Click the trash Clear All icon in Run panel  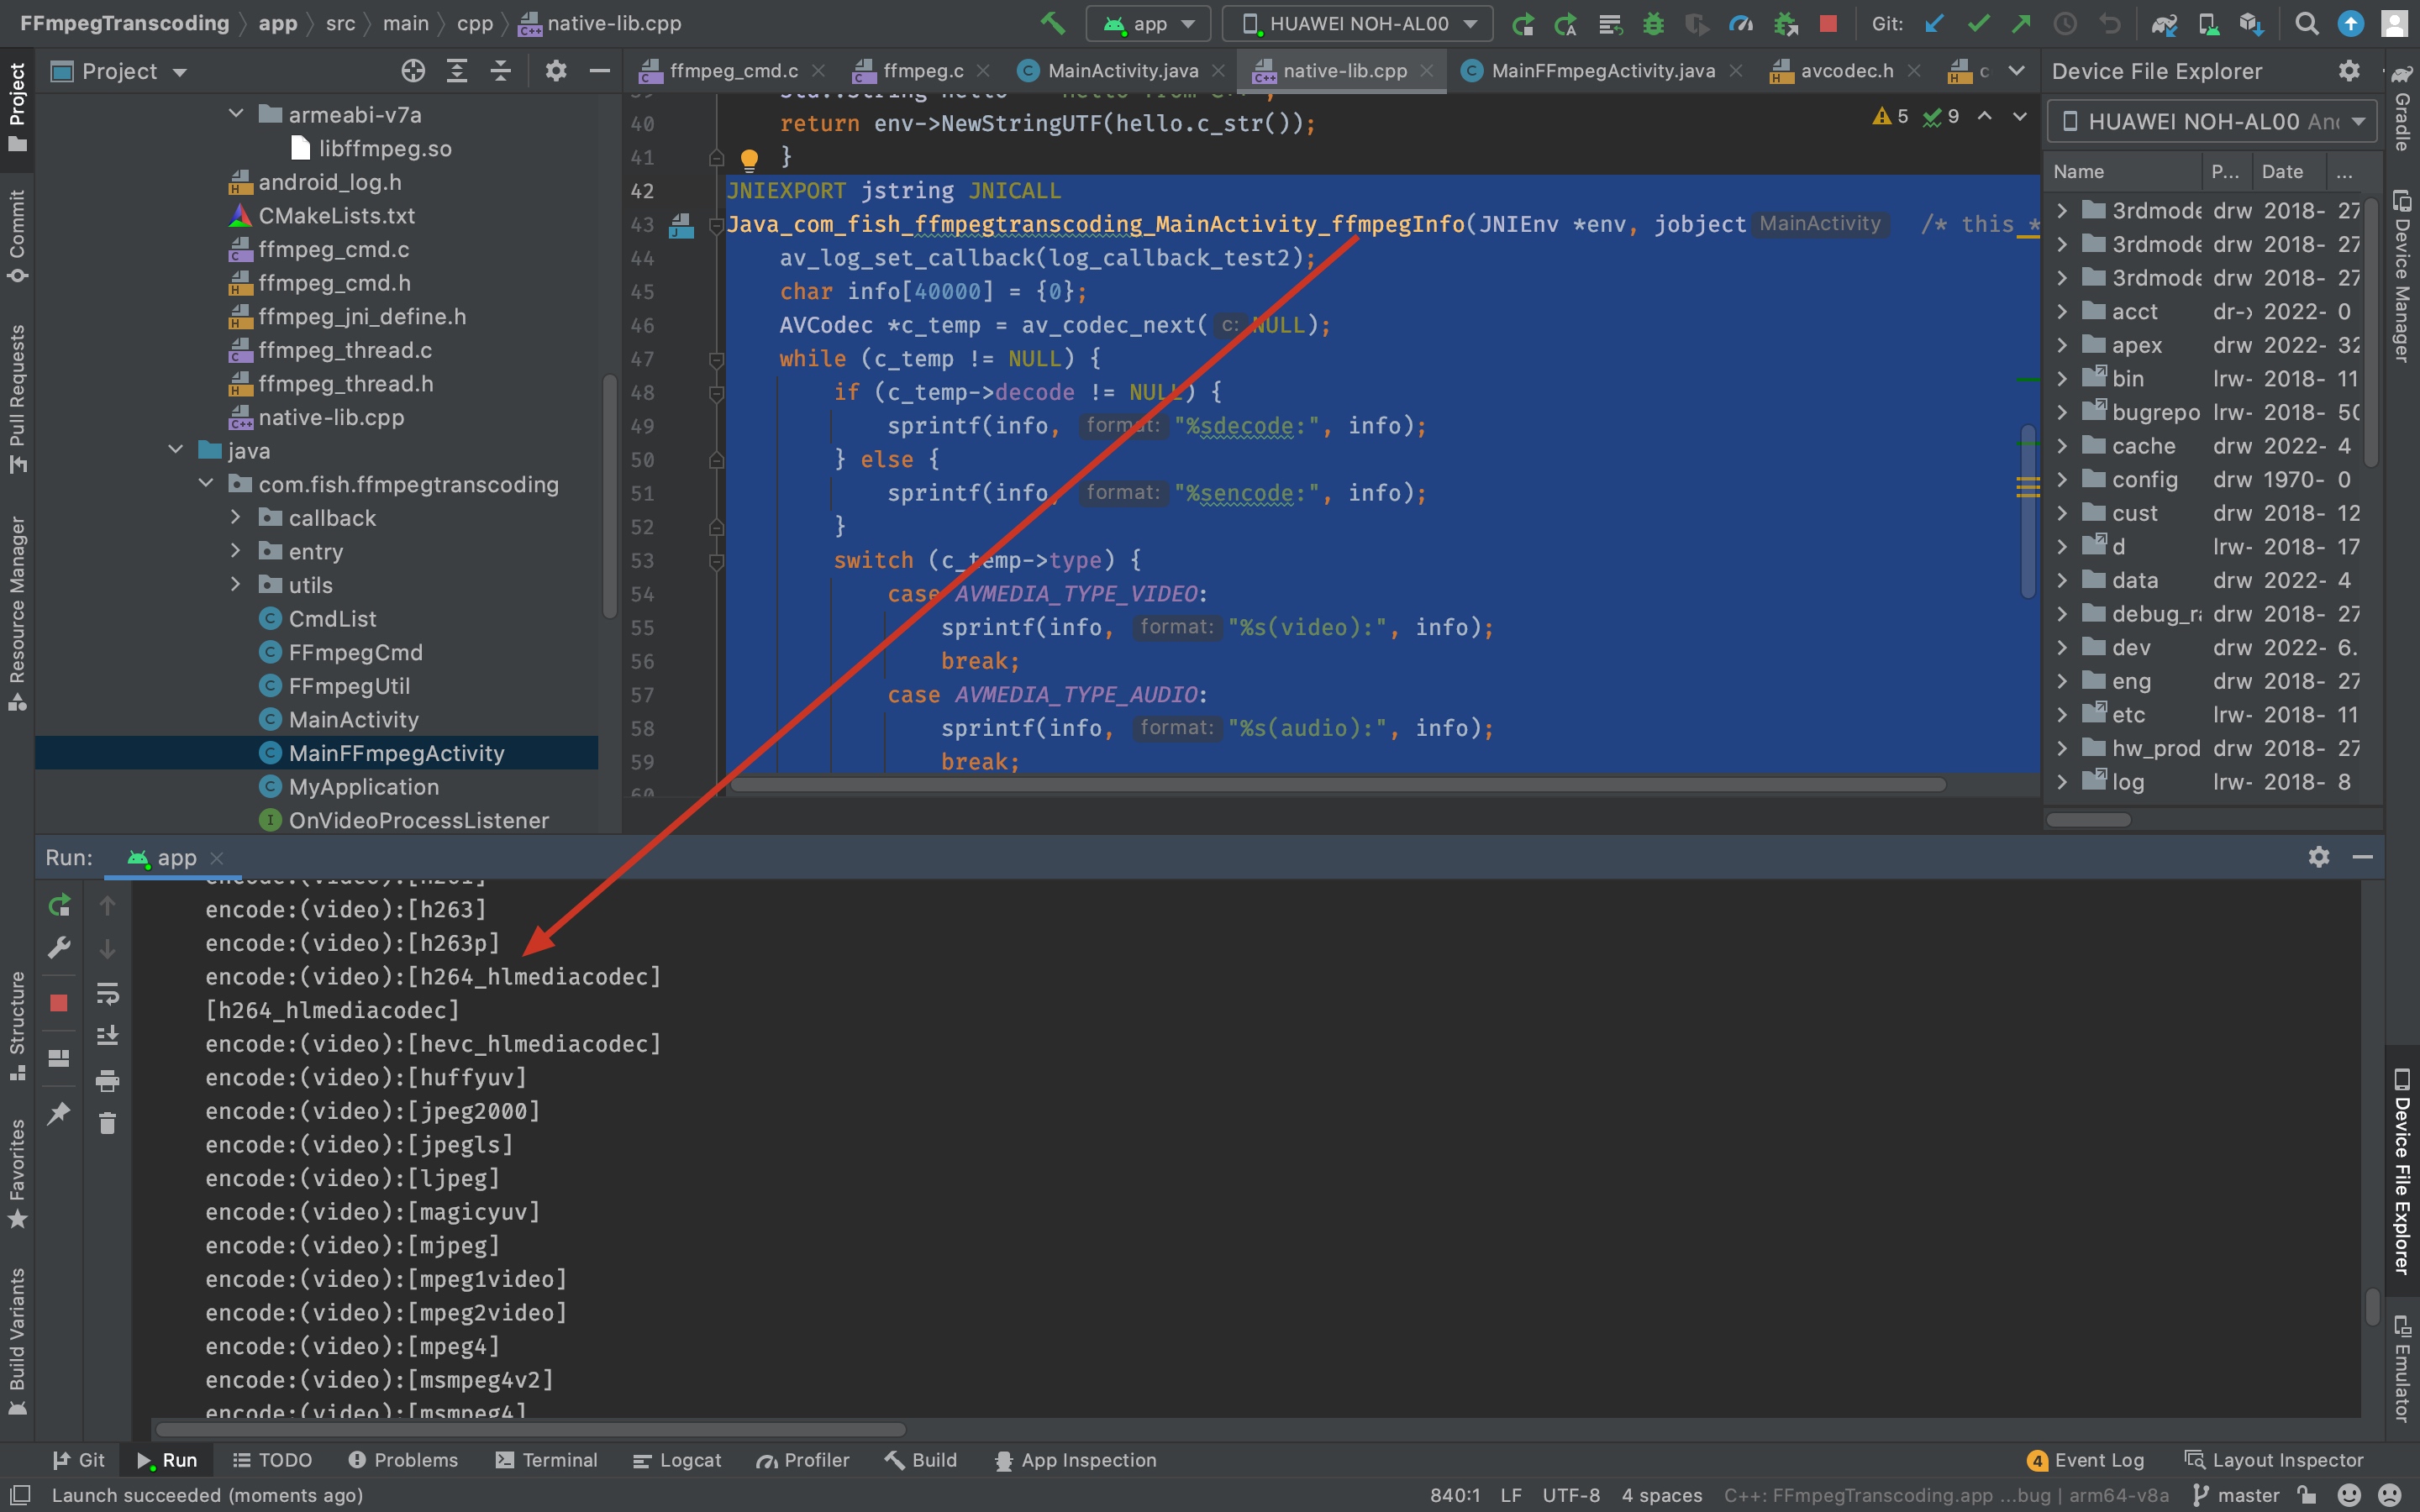click(108, 1123)
